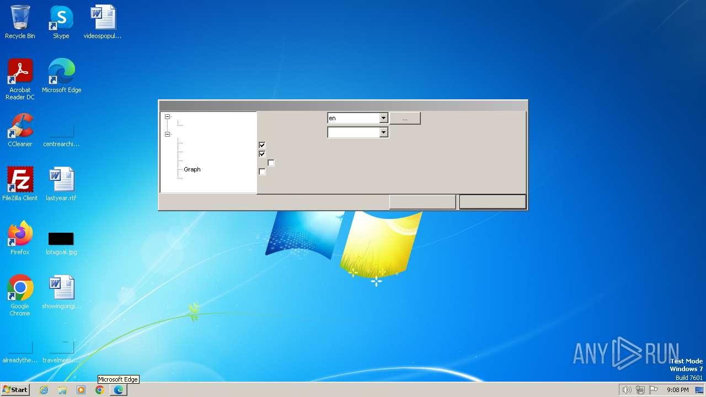Collapse the second tree node in dialog
706x397 pixels.
tap(168, 135)
